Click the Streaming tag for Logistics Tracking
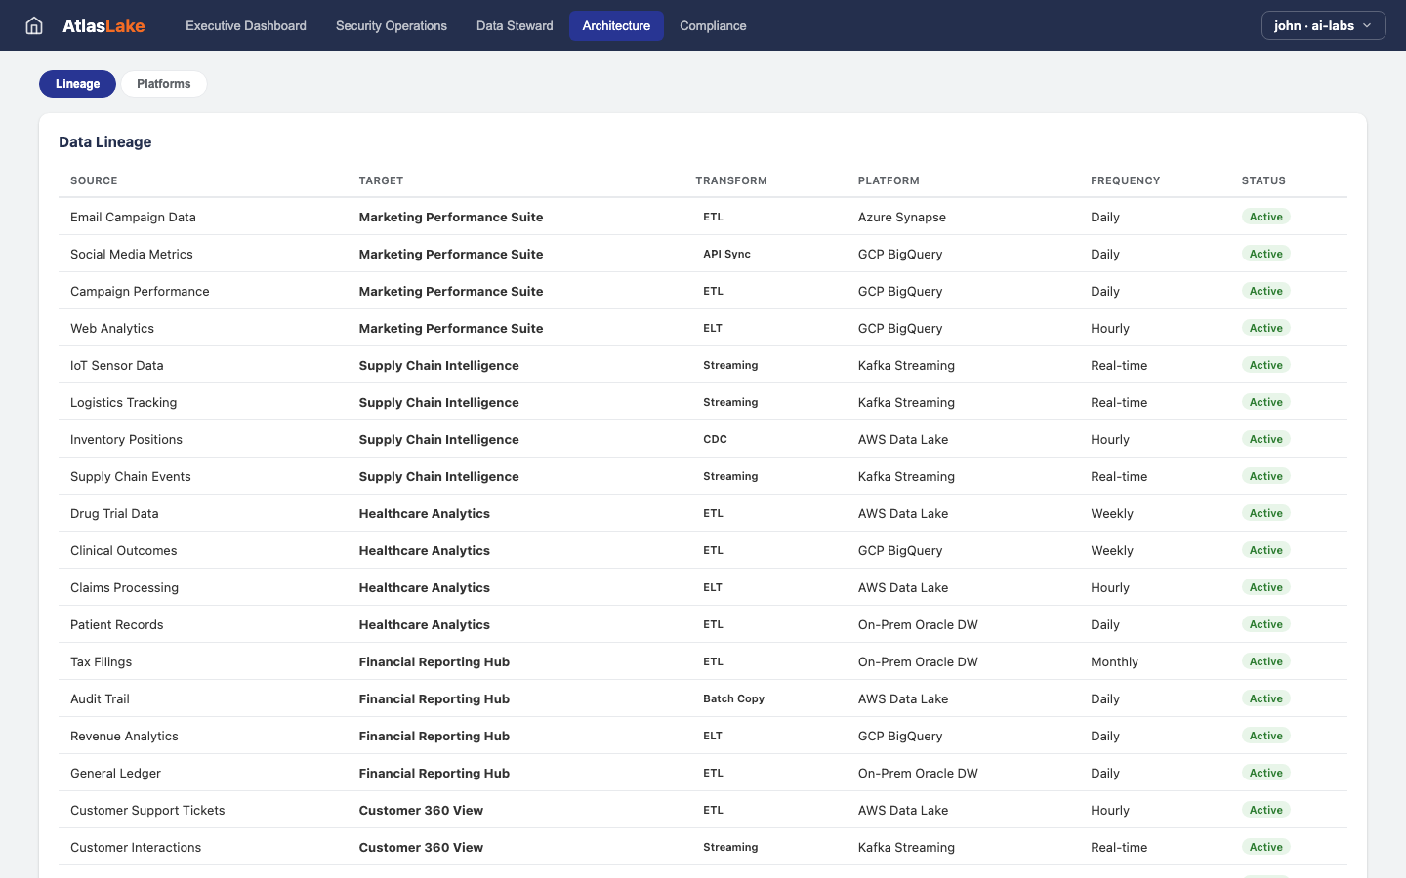 point(730,402)
